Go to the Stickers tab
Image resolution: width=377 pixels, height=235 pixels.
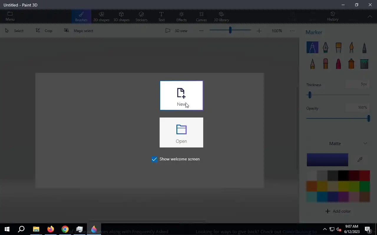(141, 16)
